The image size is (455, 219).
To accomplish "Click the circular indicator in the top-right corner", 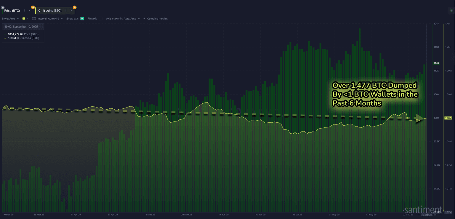I will coord(451,11).
